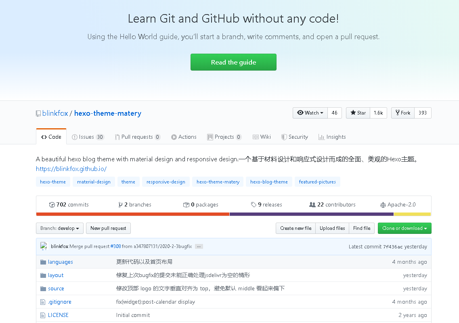Click the layout folder icon

point(43,275)
